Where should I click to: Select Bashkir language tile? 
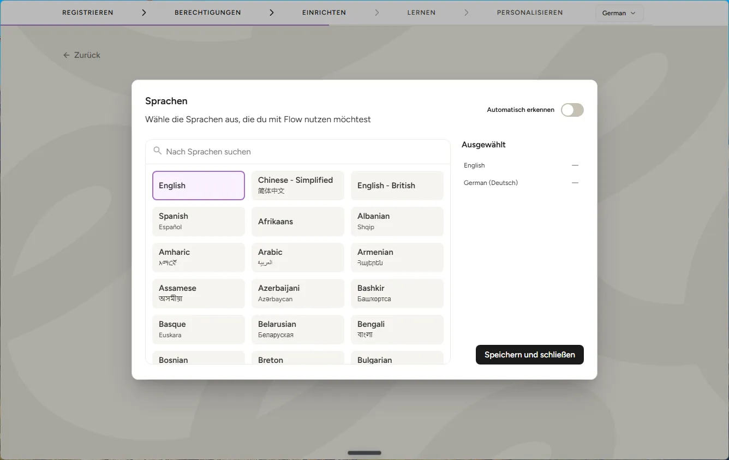(397, 294)
